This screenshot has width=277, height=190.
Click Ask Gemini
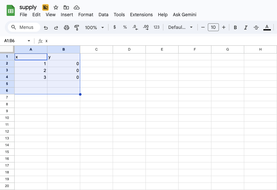(x=184, y=15)
